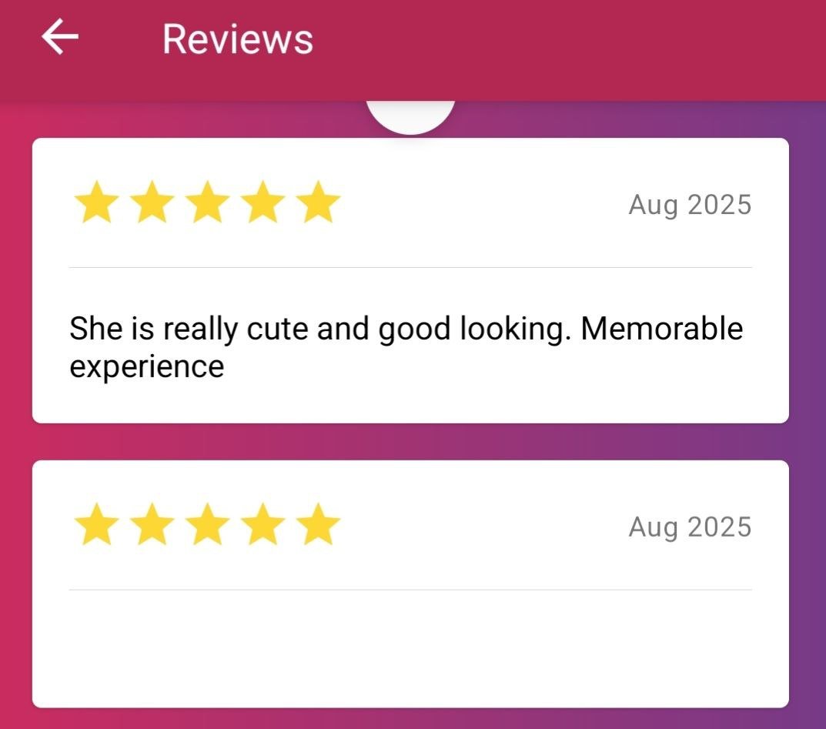The image size is (826, 729).
Task: Go back using the arrow icon
Action: (60, 37)
